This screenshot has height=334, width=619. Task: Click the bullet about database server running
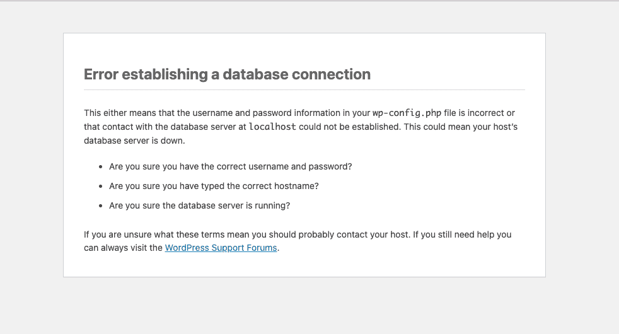pyautogui.click(x=199, y=205)
